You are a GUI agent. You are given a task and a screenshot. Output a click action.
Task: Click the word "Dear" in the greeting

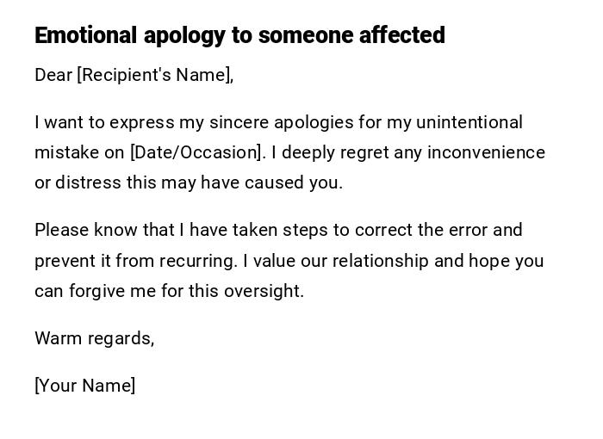point(53,75)
